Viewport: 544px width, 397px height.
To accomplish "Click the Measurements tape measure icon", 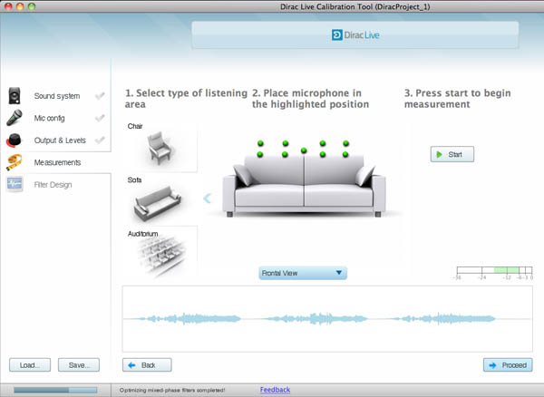I will pos(15,162).
